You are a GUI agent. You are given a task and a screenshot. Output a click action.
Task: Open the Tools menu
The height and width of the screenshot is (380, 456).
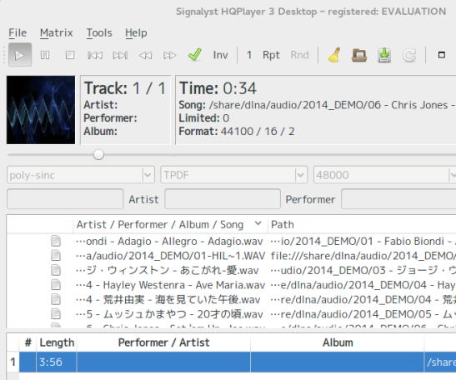(x=99, y=32)
